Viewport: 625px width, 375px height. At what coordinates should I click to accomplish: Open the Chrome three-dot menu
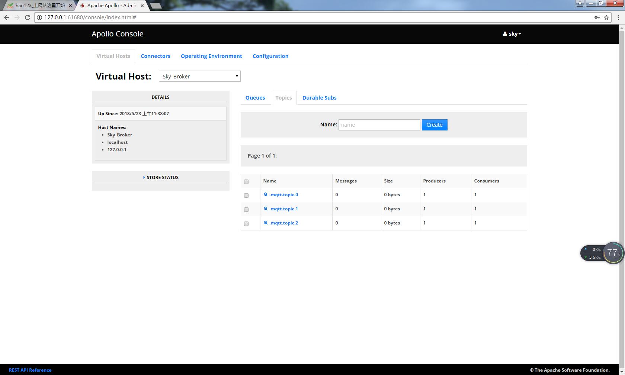(618, 17)
